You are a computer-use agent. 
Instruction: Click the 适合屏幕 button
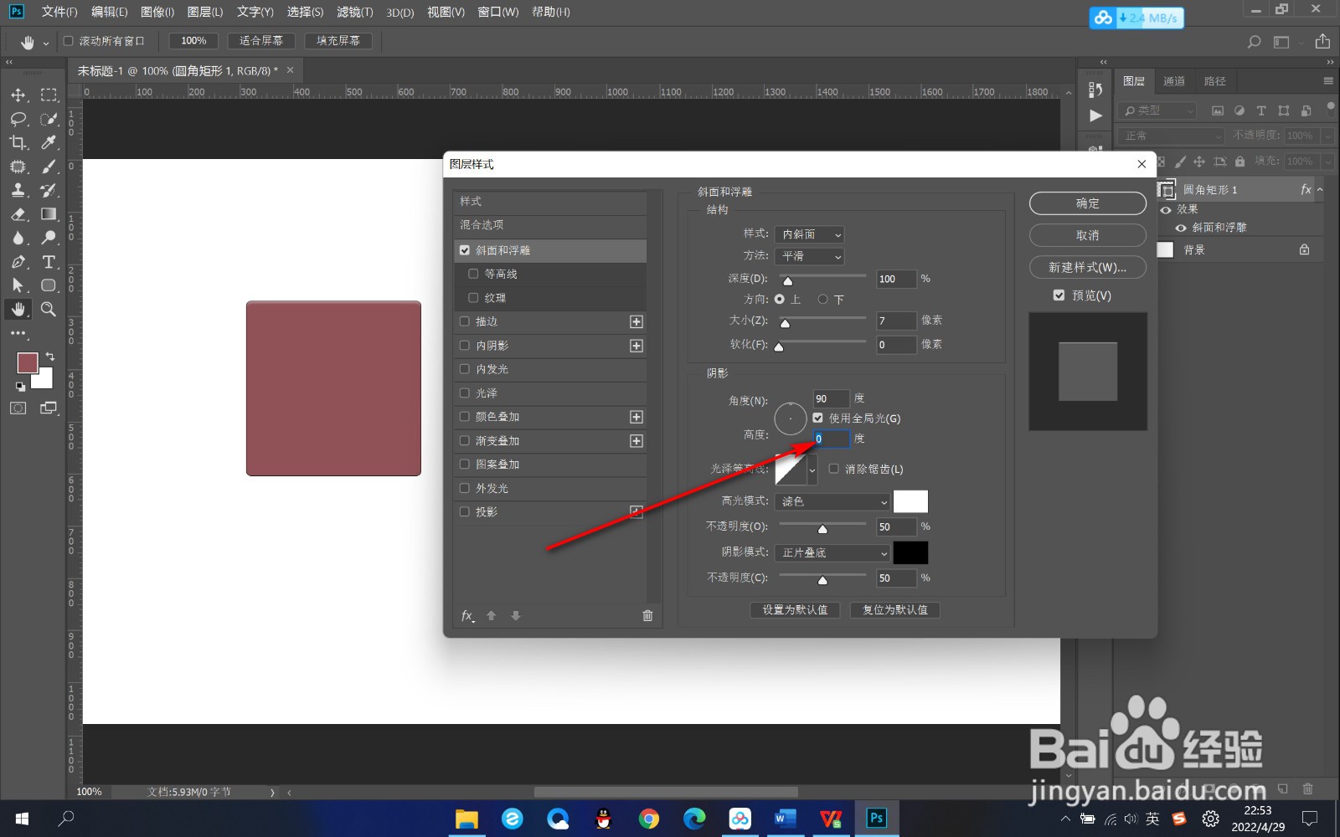[261, 40]
